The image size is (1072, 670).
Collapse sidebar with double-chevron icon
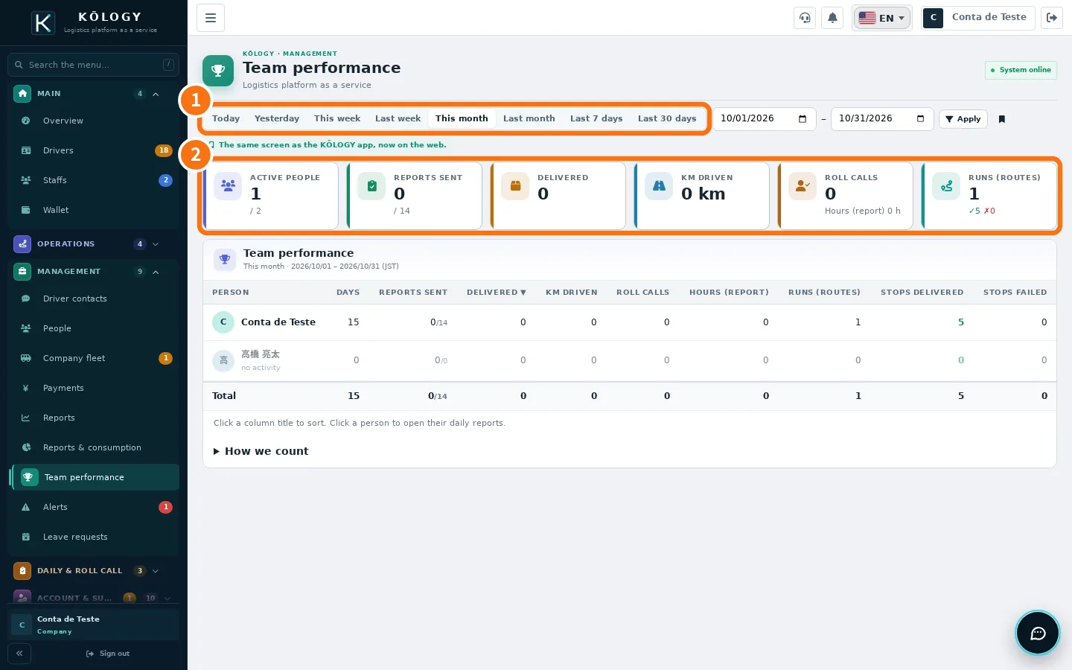click(x=19, y=654)
